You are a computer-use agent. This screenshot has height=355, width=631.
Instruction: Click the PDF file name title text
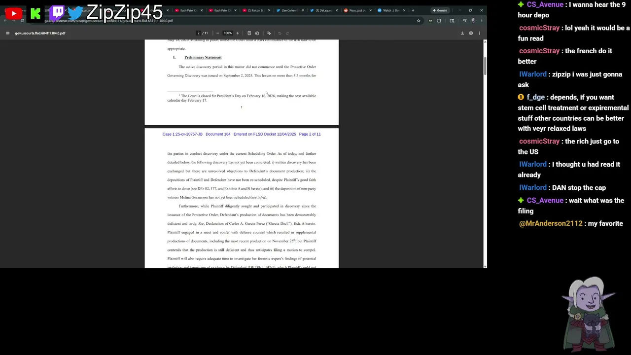pos(40,33)
